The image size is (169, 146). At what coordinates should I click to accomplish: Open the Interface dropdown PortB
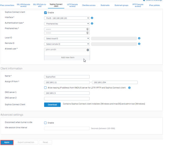coord(67,18)
